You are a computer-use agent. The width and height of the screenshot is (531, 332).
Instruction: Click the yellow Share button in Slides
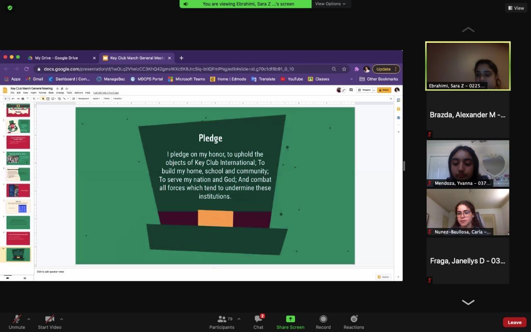(x=384, y=90)
